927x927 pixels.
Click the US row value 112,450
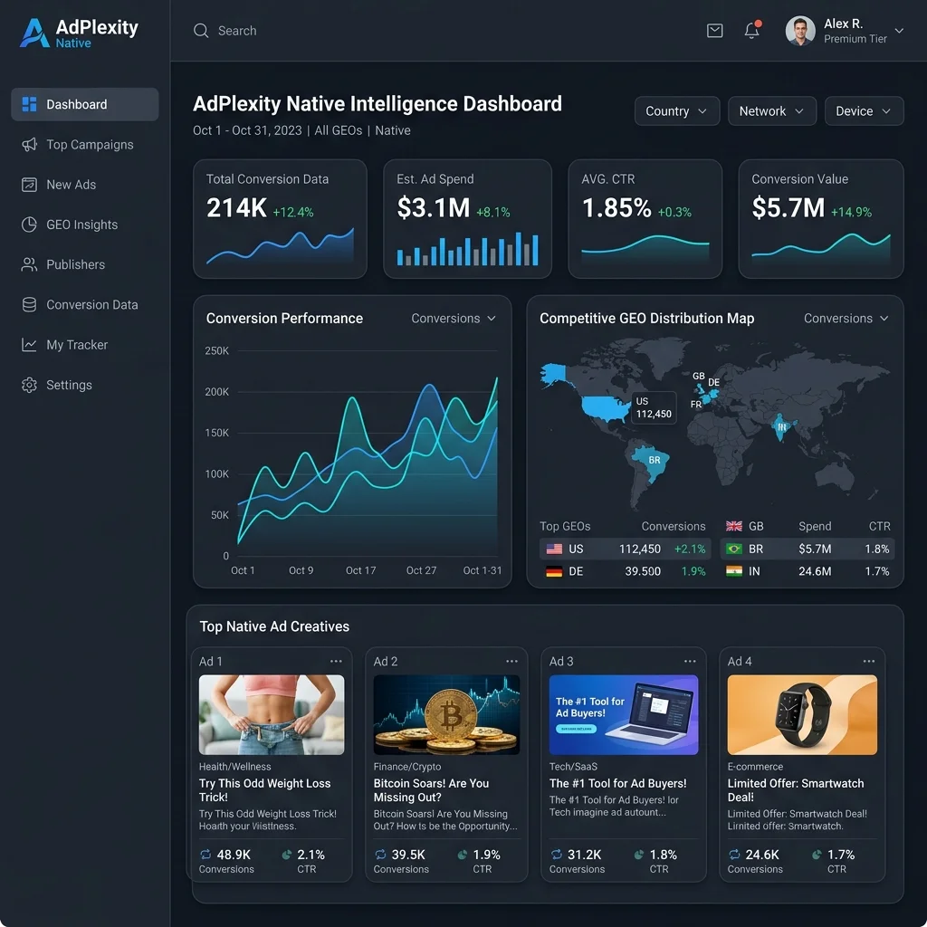pos(640,549)
